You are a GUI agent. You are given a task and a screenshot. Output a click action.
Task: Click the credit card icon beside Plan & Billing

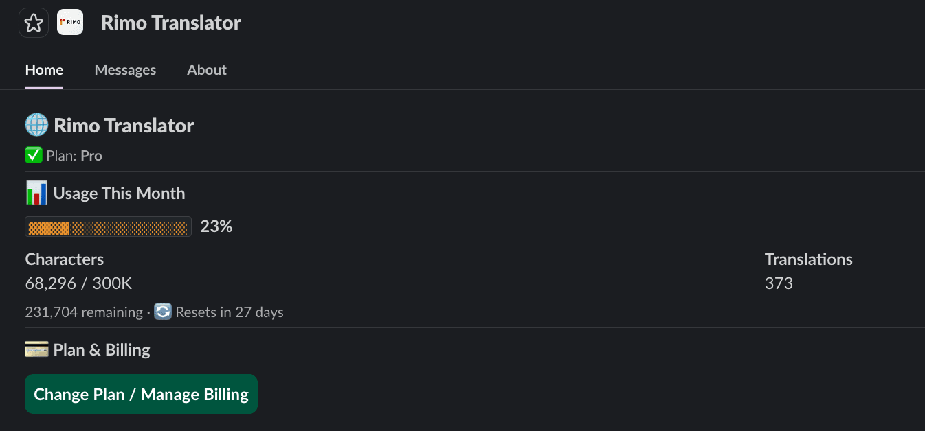[x=36, y=349]
